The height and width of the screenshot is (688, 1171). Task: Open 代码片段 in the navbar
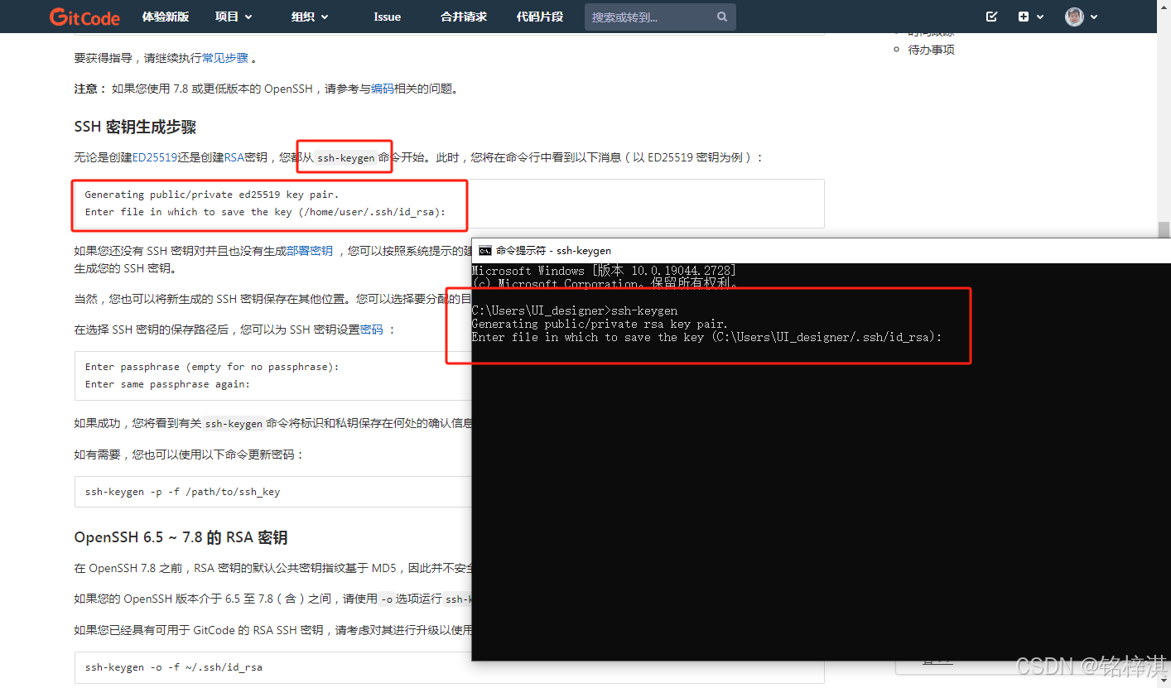coord(540,17)
